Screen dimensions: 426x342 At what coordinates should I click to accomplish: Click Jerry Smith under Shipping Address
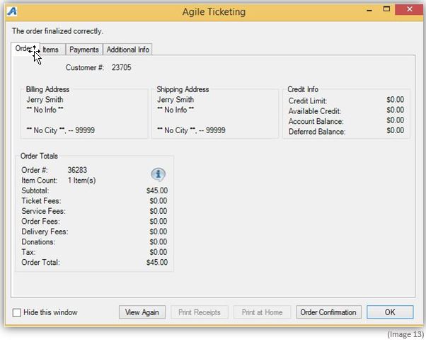175,100
